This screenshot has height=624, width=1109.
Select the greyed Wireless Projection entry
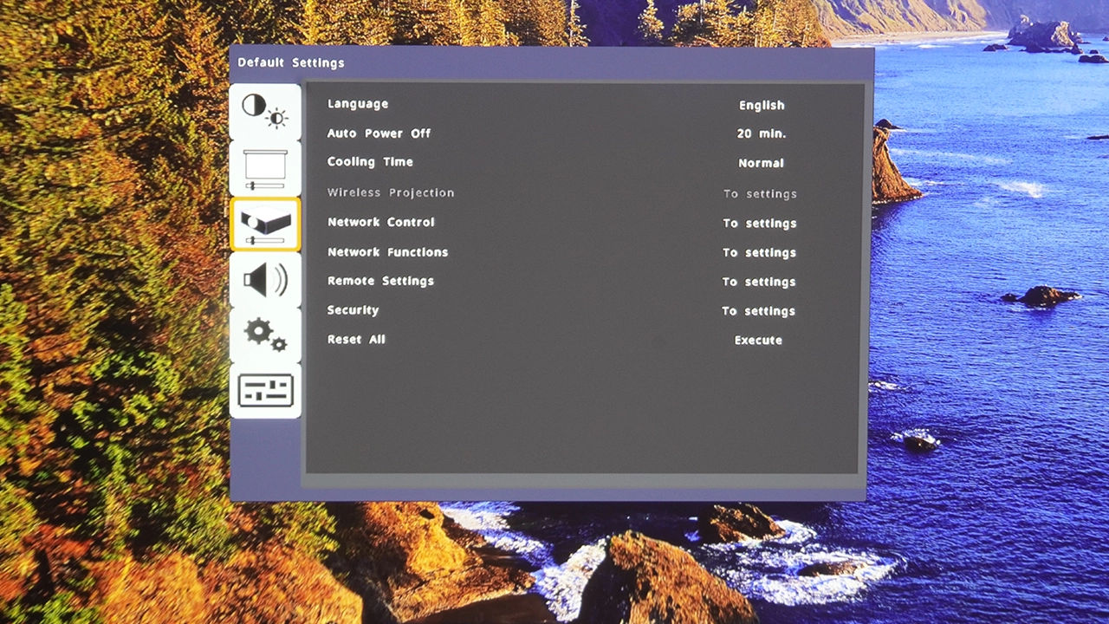click(x=390, y=192)
